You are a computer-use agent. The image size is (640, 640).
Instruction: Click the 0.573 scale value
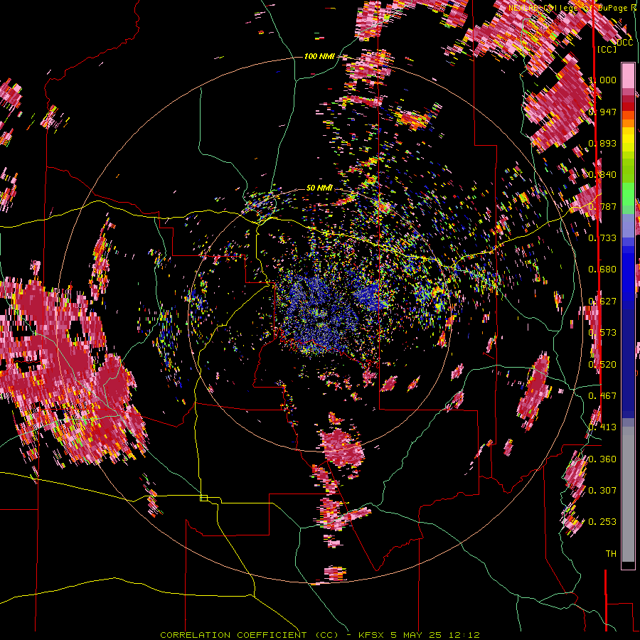pos(602,333)
